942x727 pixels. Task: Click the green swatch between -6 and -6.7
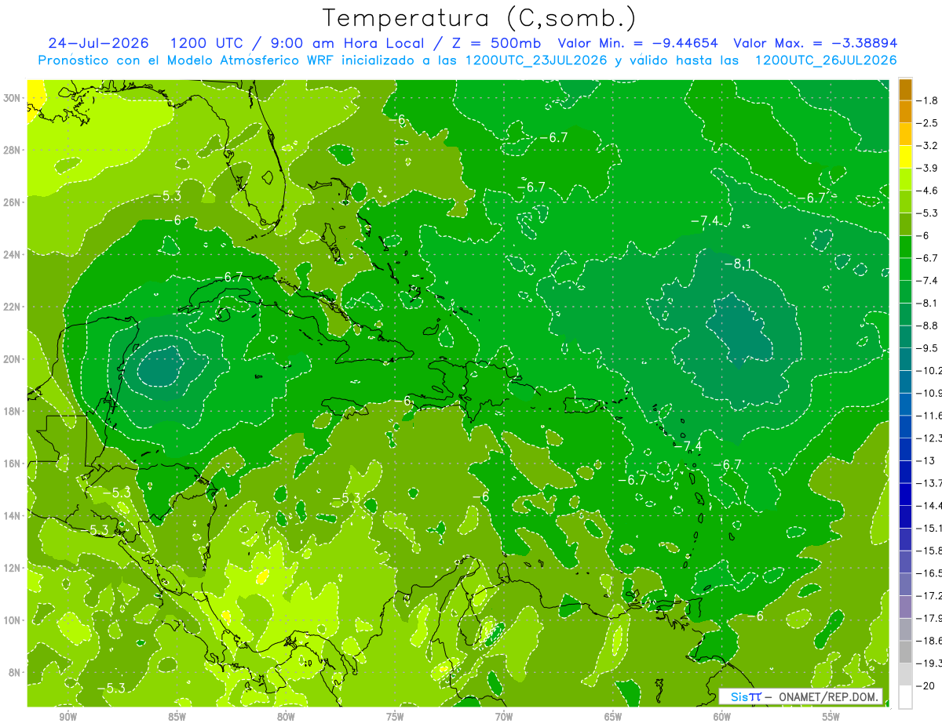[x=905, y=246]
